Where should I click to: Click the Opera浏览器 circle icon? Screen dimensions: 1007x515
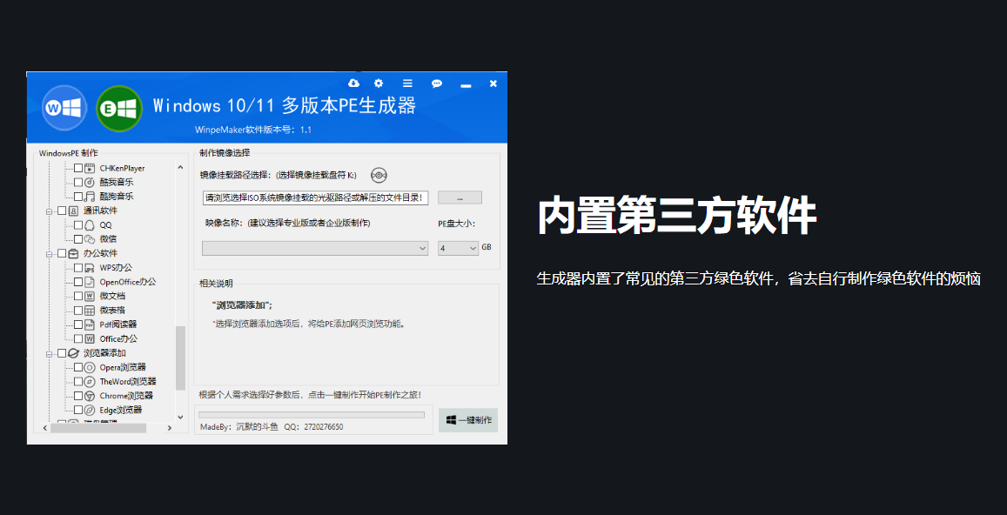click(x=90, y=367)
